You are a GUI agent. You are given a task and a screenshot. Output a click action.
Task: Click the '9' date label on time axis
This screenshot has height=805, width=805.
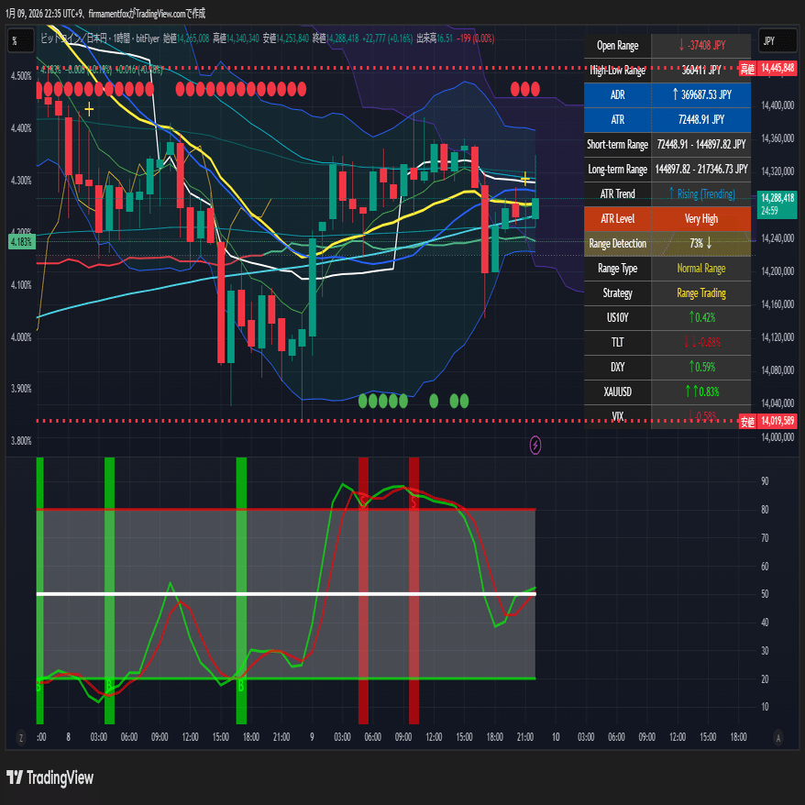(312, 737)
